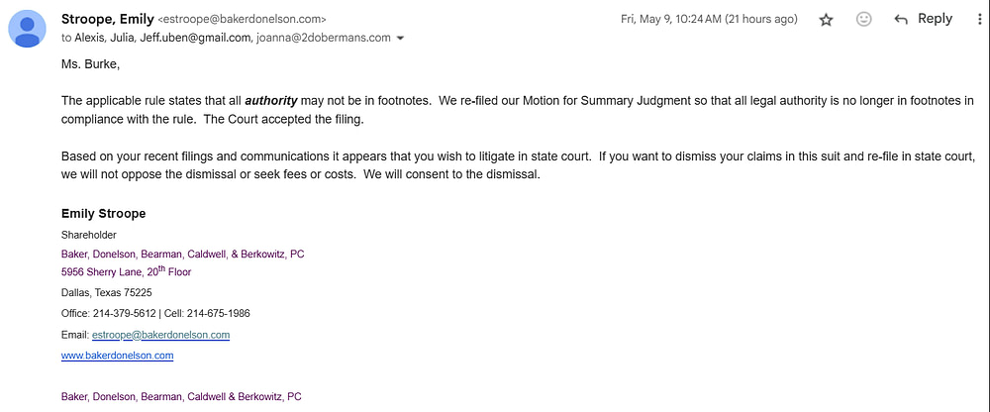The image size is (990, 412).
Task: Click sender name Stroope, Emily
Action: coord(107,19)
